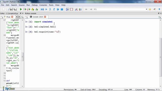Viewport: 162px width, 91px height.
Task: Open the Run menu
Action: (x=28, y=5)
